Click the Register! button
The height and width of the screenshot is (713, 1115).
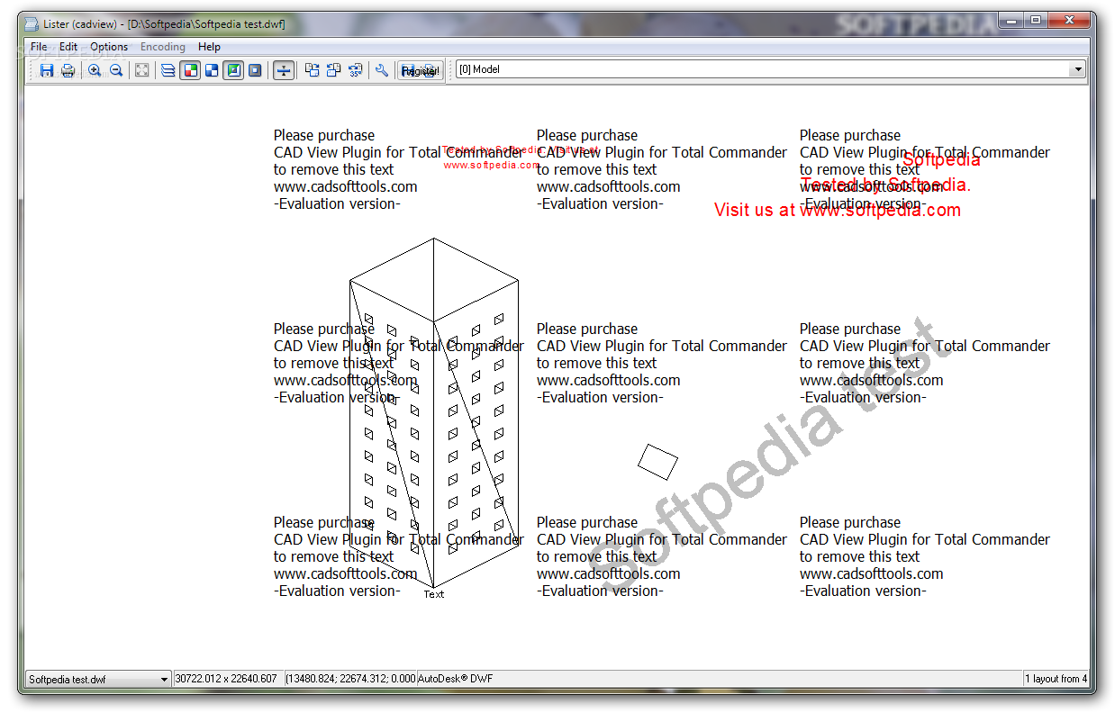click(420, 70)
